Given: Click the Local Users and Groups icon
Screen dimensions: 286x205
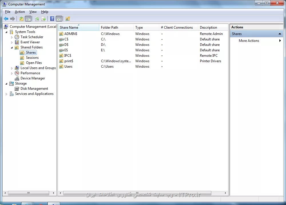Looking at the screenshot, I should 17,68.
